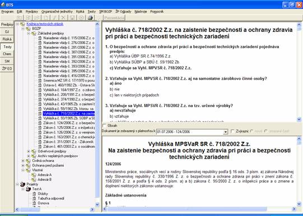Image resolution: width=303 pixels, height=216 pixels.
Task: Open the Pomocník menu
Action: (157, 12)
